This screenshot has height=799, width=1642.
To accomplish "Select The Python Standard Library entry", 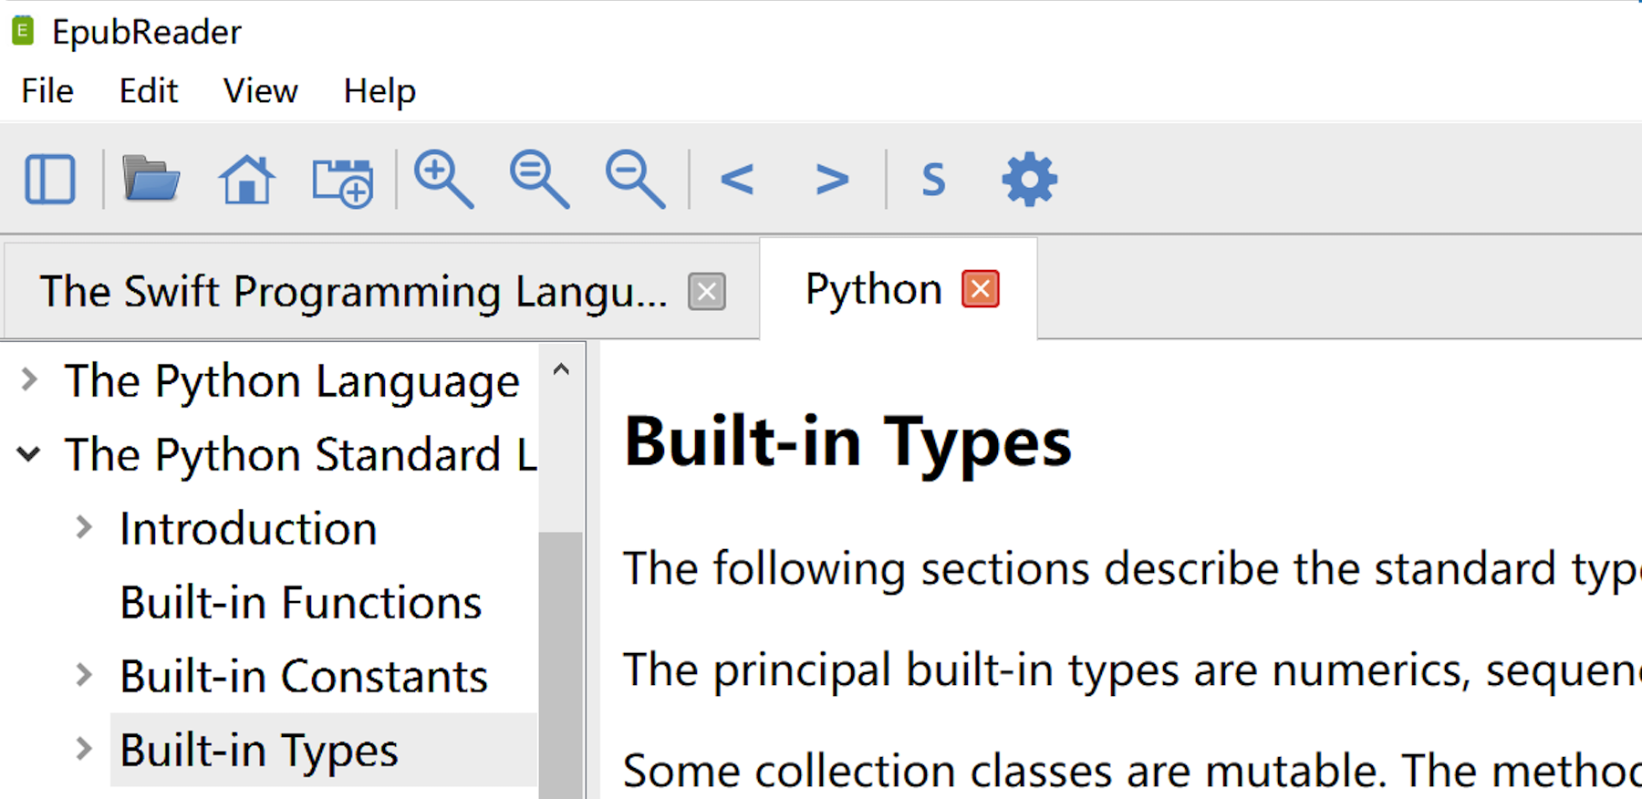I will click(301, 455).
